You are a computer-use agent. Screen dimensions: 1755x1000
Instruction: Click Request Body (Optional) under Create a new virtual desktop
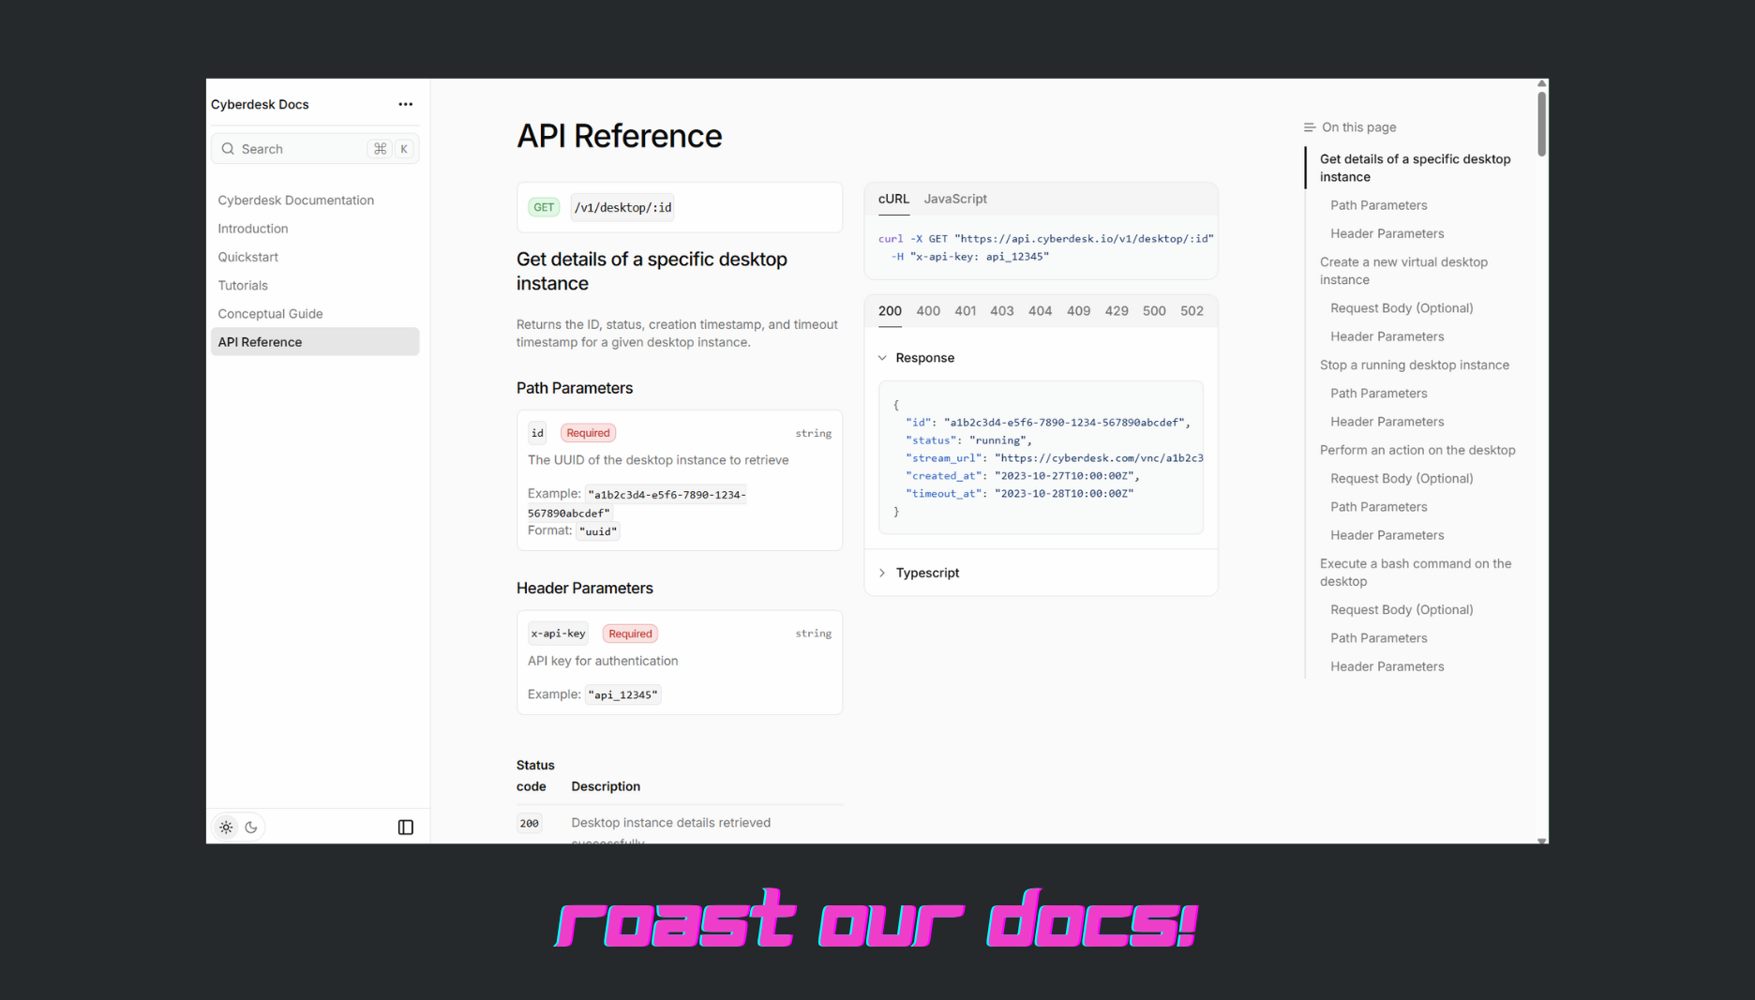pyautogui.click(x=1402, y=308)
